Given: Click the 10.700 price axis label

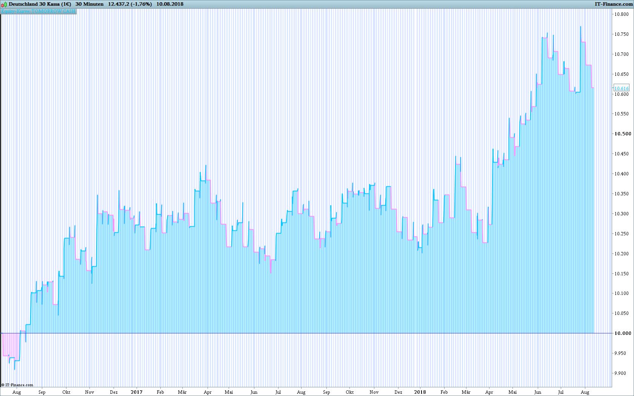Looking at the screenshot, I should pos(622,54).
